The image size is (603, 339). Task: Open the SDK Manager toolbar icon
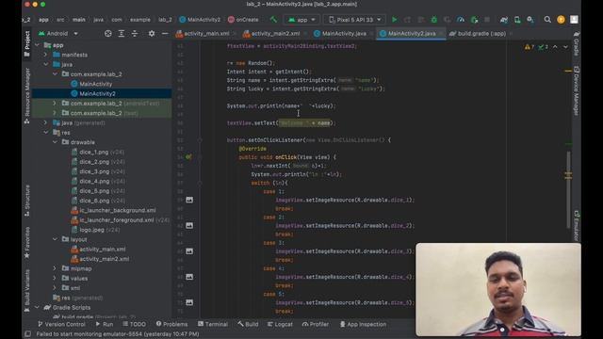[x=530, y=20]
